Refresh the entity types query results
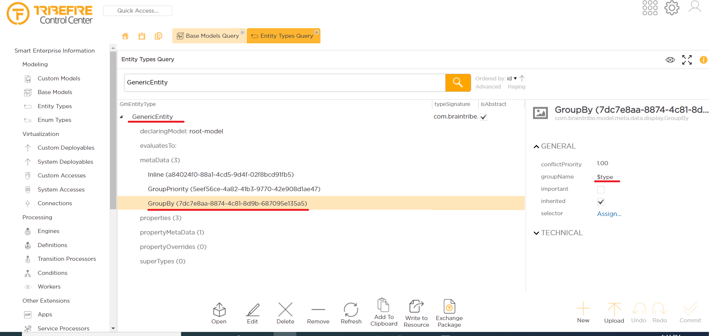 tap(351, 313)
